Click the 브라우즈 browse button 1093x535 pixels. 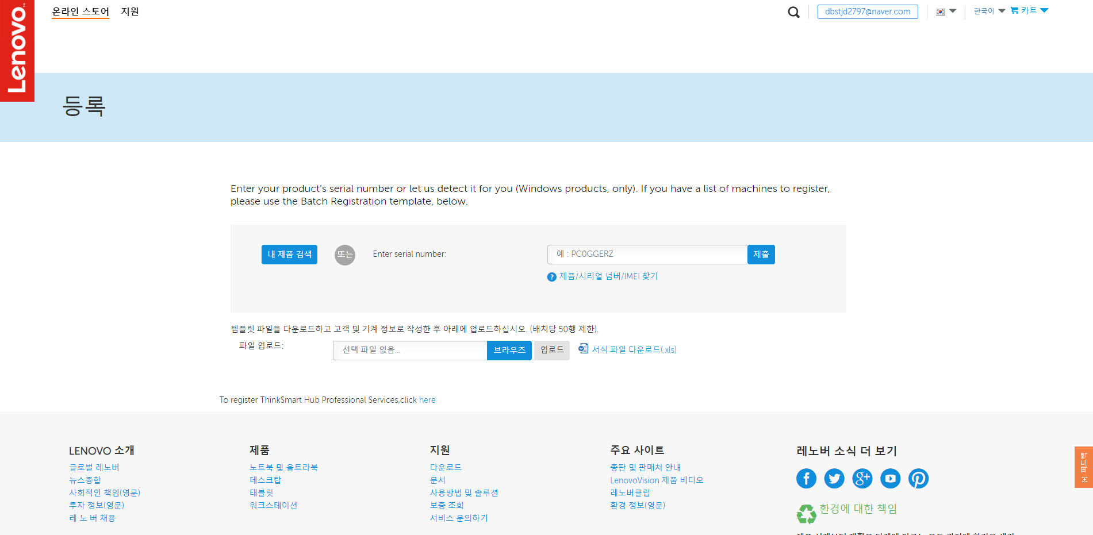click(x=509, y=351)
